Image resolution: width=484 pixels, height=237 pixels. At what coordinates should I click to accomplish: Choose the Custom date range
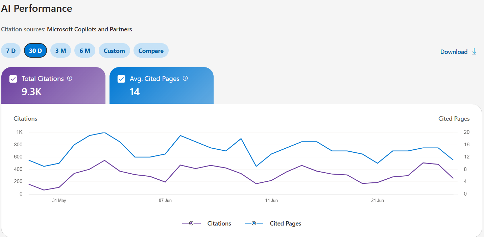point(114,51)
